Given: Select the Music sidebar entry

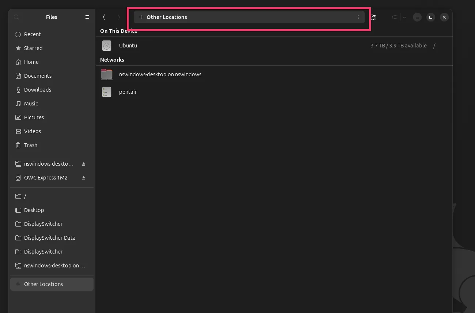Looking at the screenshot, I should (52, 104).
